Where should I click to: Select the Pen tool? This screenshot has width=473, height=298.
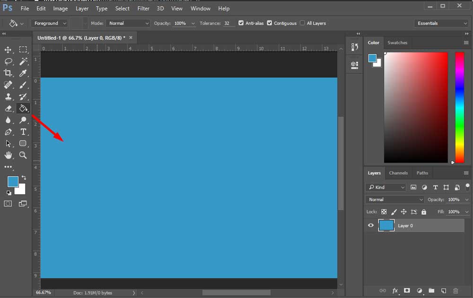[8, 132]
